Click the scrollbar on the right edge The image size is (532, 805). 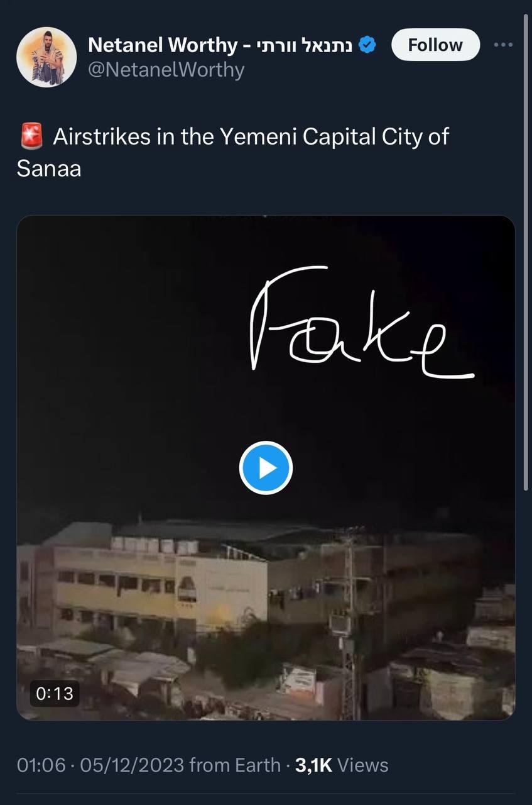tap(526, 252)
